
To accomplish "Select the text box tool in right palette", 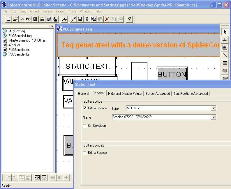I will 225,47.
